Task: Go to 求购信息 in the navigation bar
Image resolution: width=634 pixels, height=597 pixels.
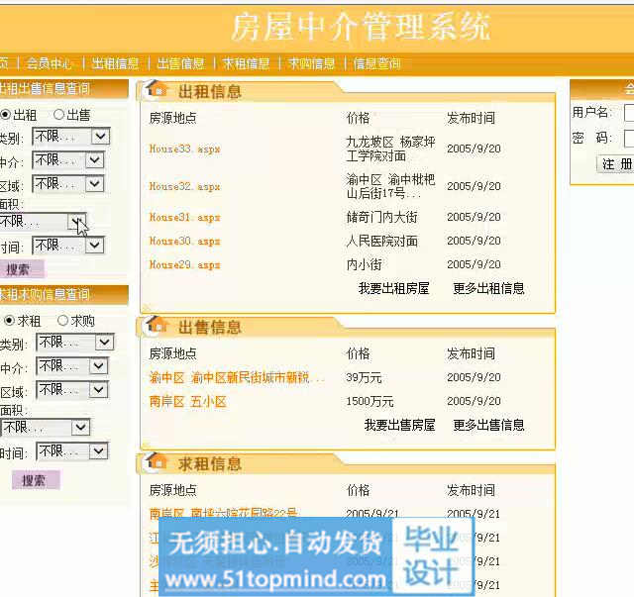Action: tap(311, 64)
